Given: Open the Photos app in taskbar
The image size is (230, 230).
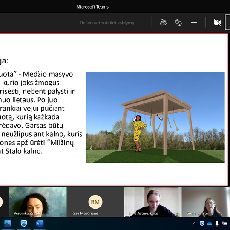Looking at the screenshot, I should pyautogui.click(x=8, y=224).
